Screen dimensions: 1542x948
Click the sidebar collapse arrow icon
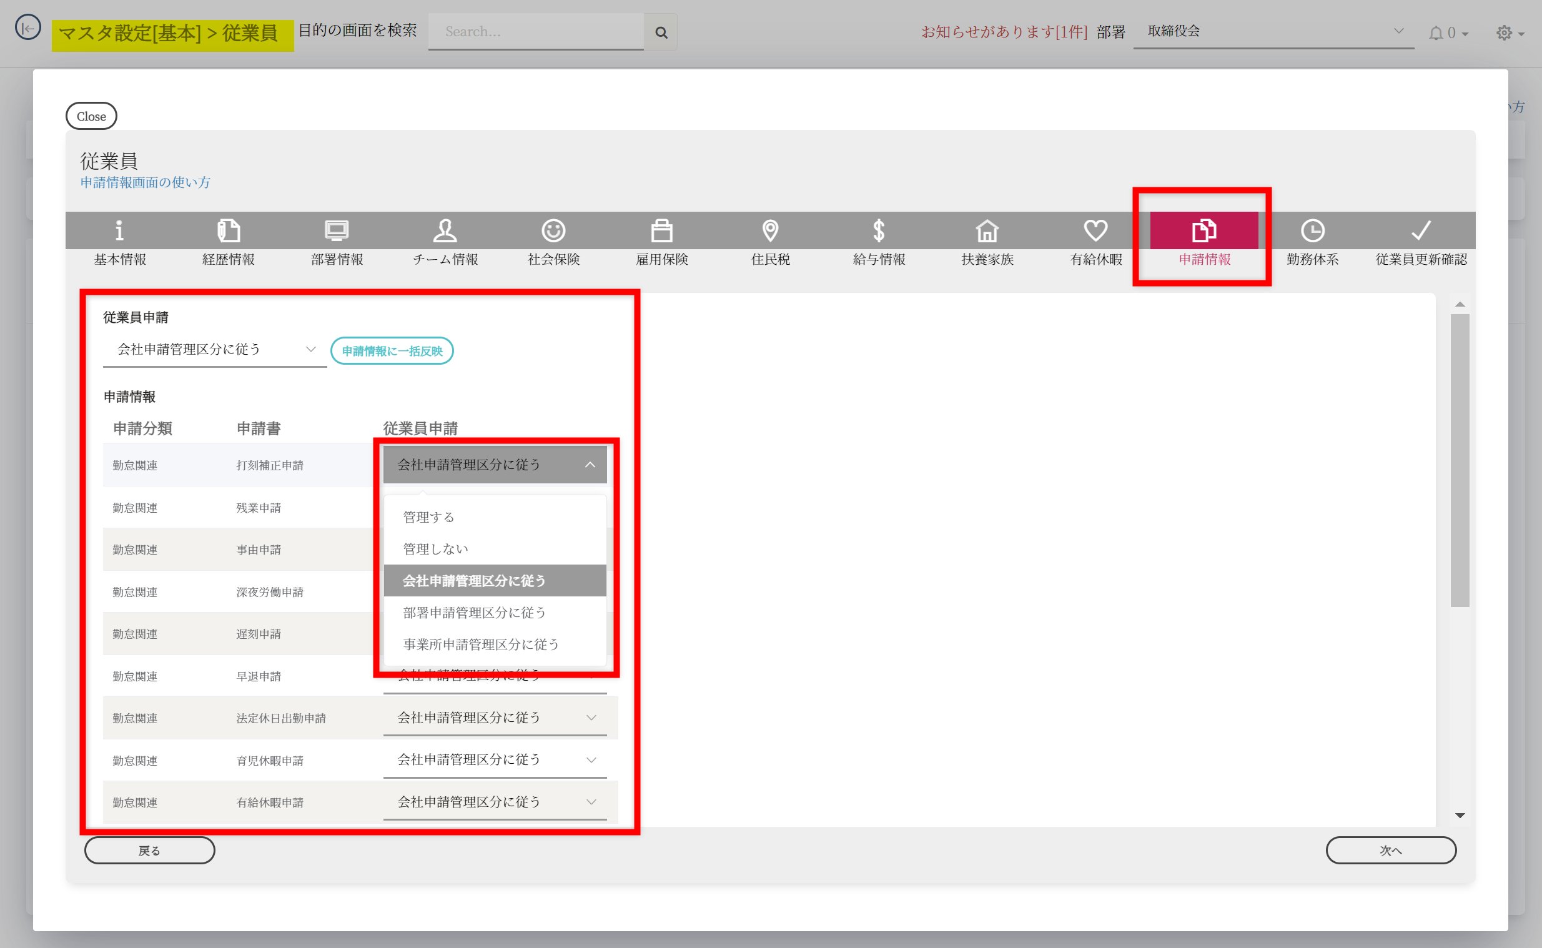[x=28, y=27]
